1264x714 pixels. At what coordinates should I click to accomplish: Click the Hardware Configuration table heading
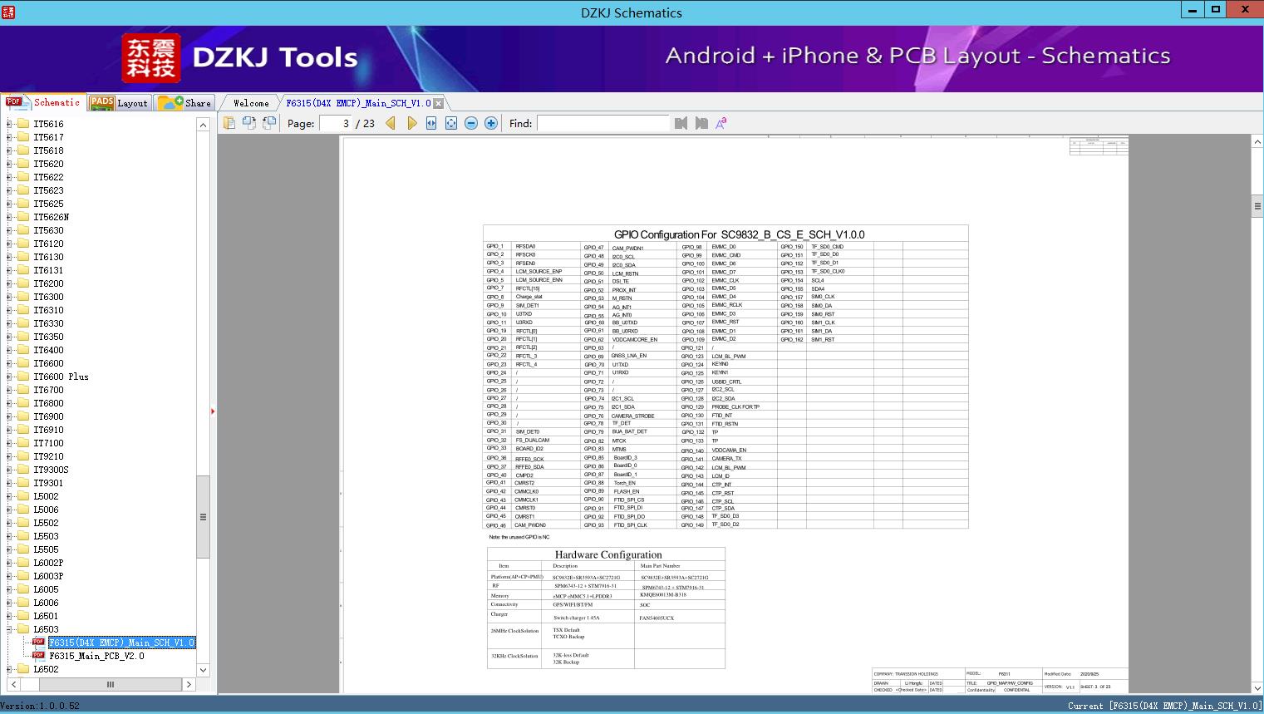pos(608,554)
